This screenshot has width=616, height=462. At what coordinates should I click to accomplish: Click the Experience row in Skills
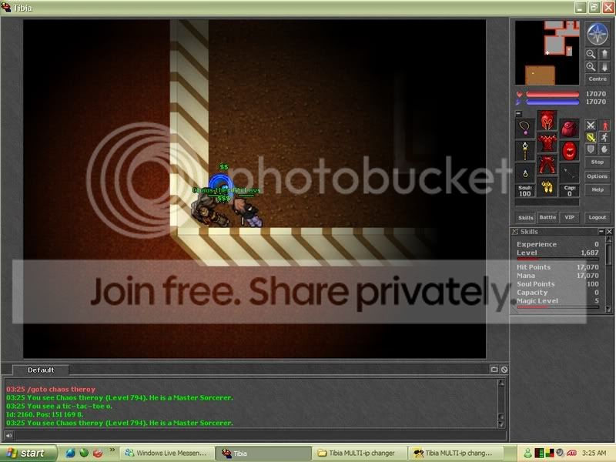click(557, 244)
